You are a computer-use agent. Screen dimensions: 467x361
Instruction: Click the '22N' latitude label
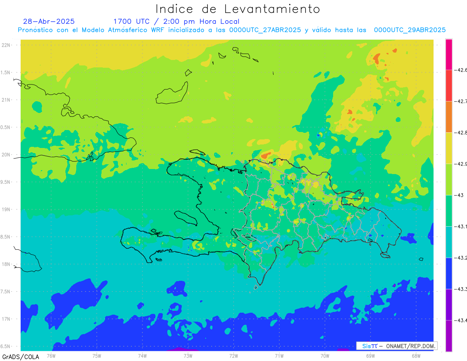pyautogui.click(x=6, y=45)
